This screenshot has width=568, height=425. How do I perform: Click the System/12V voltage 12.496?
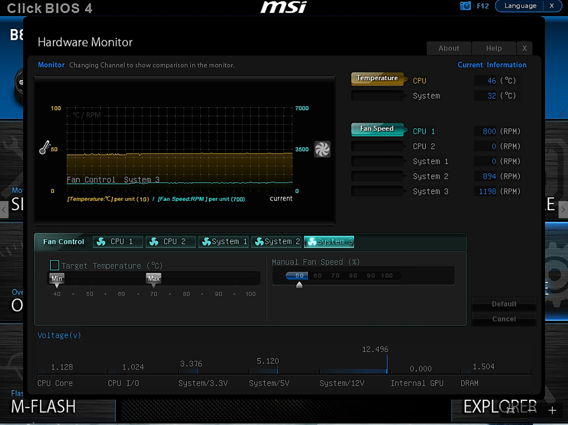tap(375, 349)
